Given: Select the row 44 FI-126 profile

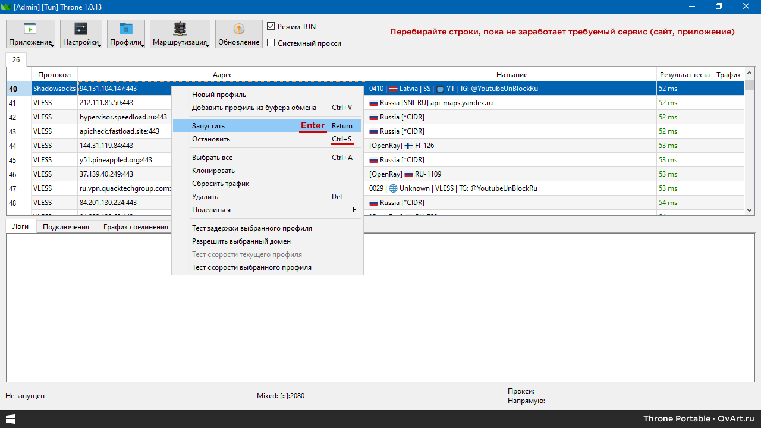Looking at the screenshot, I should pos(511,146).
